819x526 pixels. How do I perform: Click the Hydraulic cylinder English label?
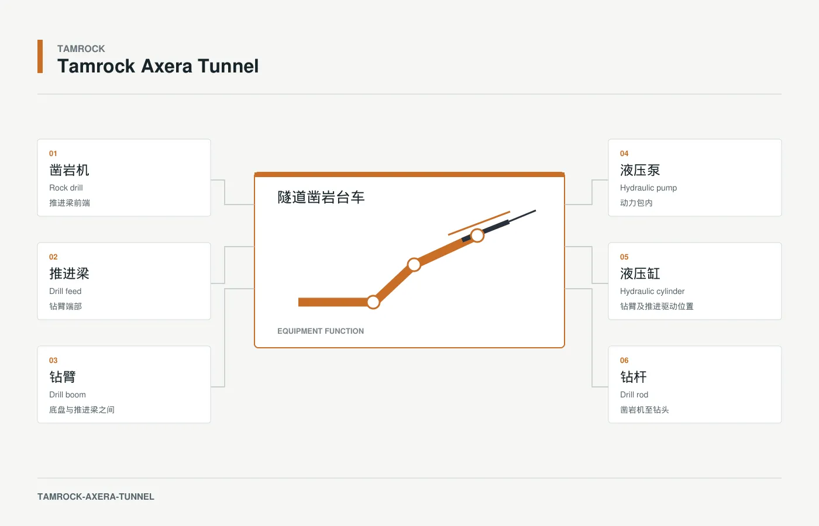(652, 291)
